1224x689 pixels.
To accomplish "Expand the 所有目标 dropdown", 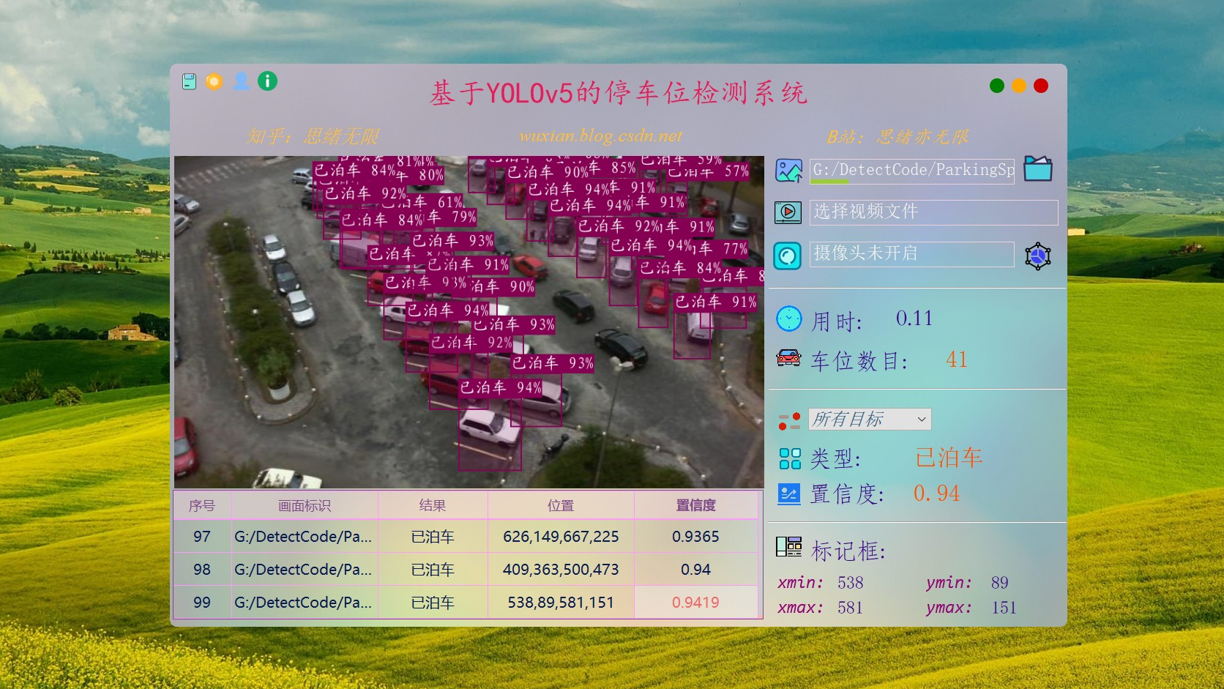I will pos(870,419).
